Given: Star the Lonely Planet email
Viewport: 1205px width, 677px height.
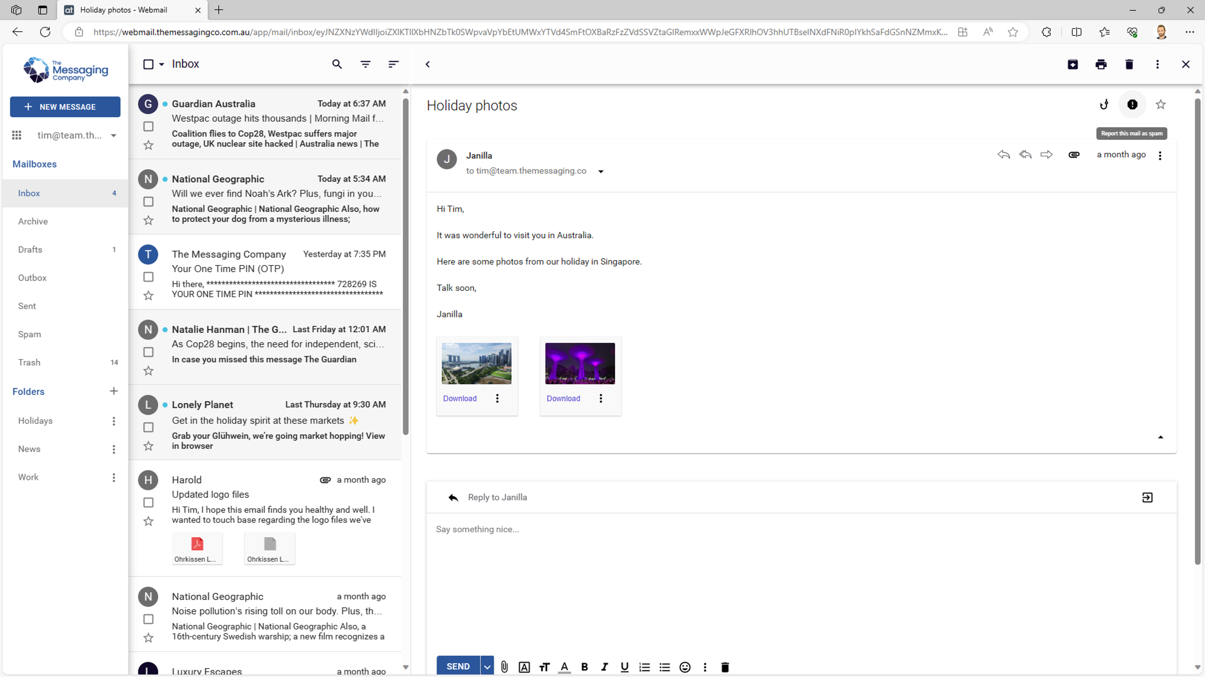Looking at the screenshot, I should tap(148, 446).
